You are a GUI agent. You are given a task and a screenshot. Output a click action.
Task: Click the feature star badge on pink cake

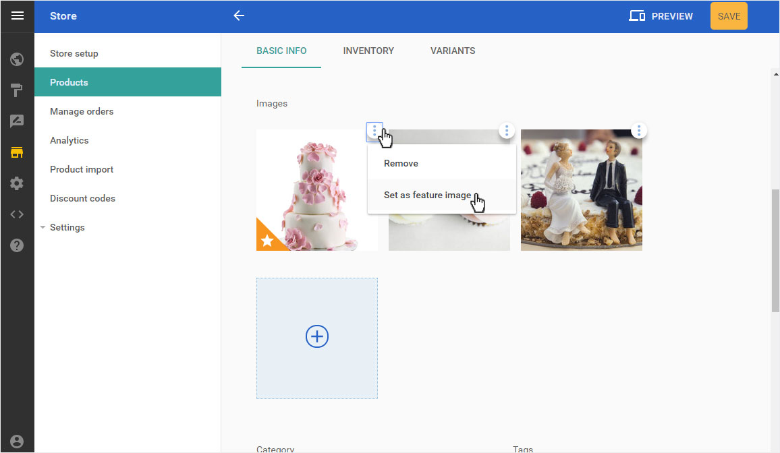[267, 241]
